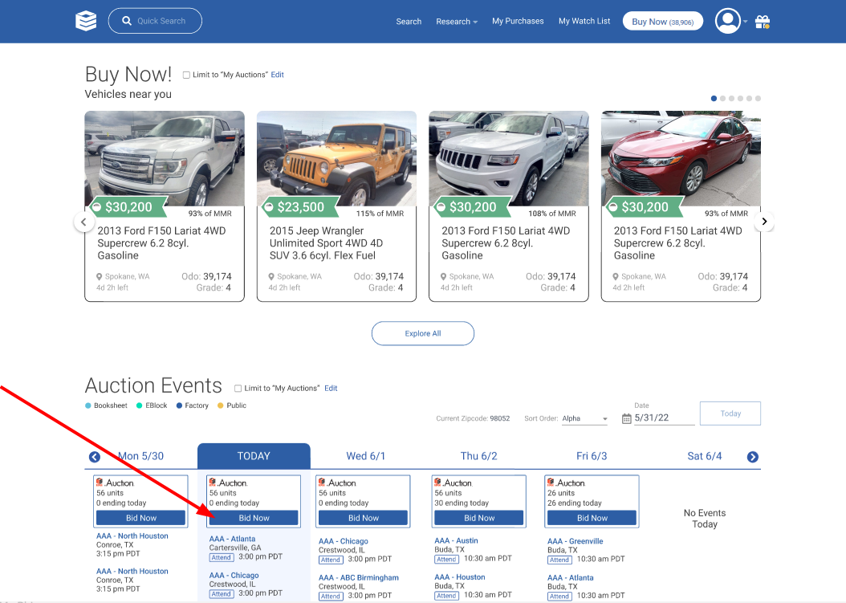Open the AAA - ABC Birmingham auction link
This screenshot has height=603, width=846.
358,577
